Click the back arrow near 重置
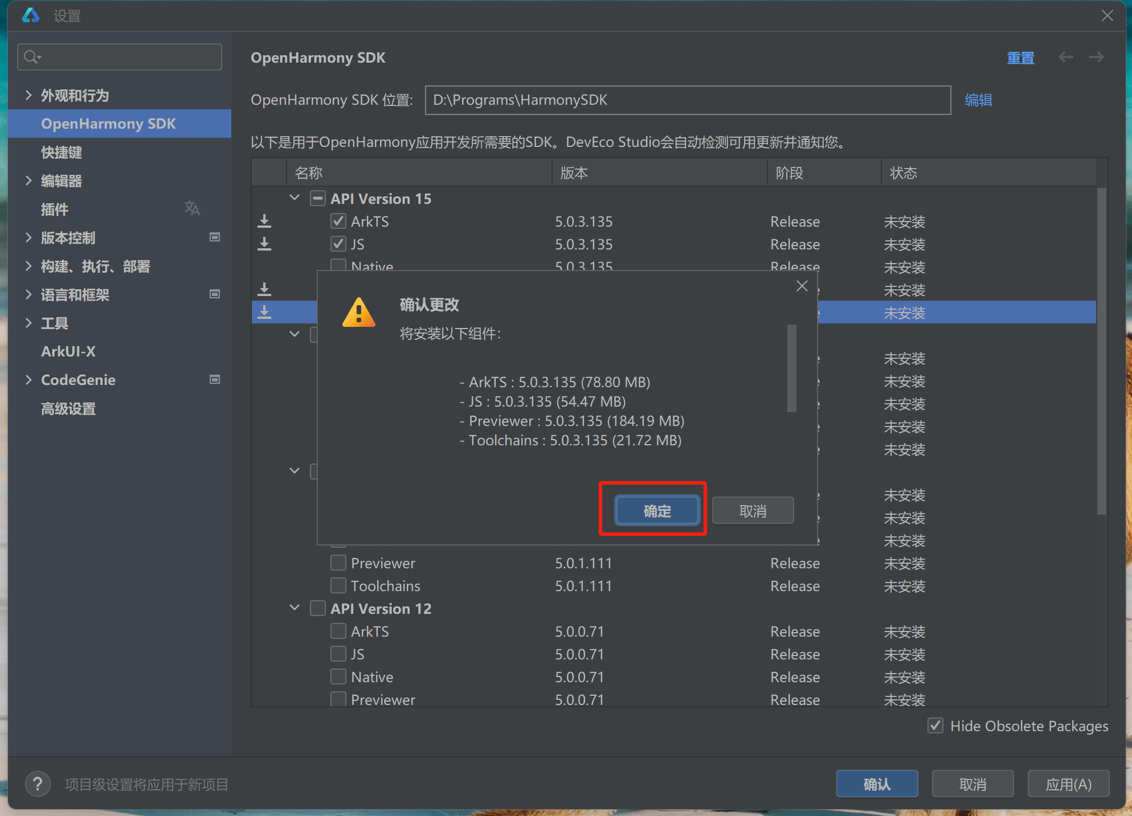This screenshot has height=816, width=1132. [x=1065, y=58]
